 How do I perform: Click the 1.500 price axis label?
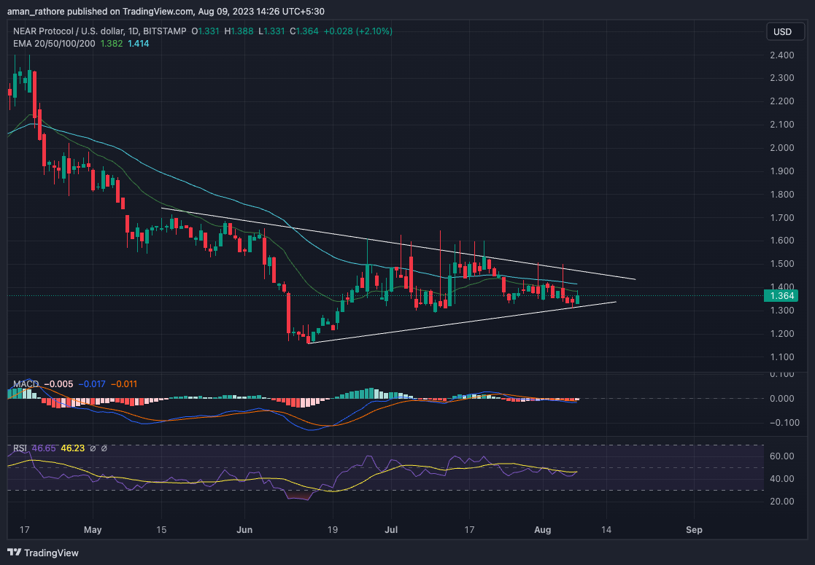coord(782,264)
